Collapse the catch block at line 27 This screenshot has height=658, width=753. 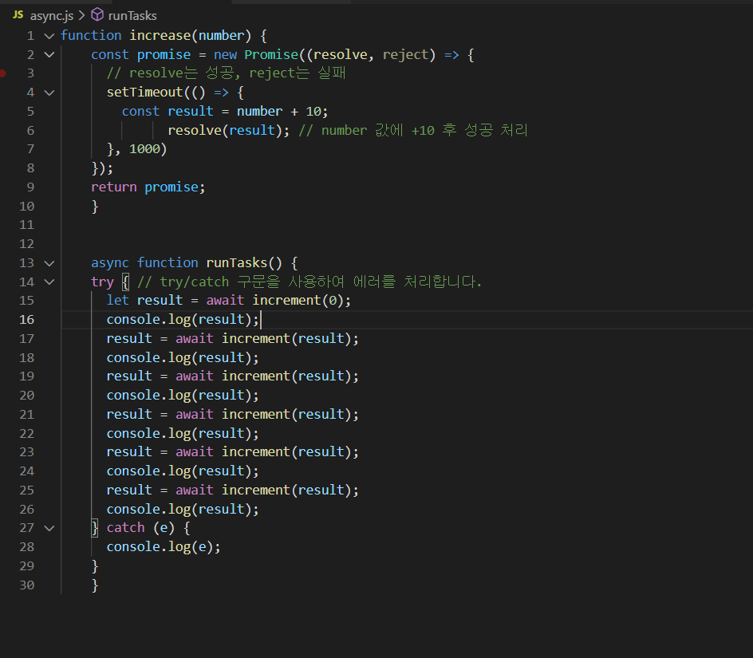tap(49, 528)
